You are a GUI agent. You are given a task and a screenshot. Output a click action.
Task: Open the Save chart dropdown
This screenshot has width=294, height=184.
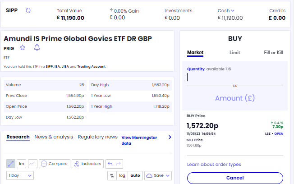pyautogui.click(x=158, y=175)
